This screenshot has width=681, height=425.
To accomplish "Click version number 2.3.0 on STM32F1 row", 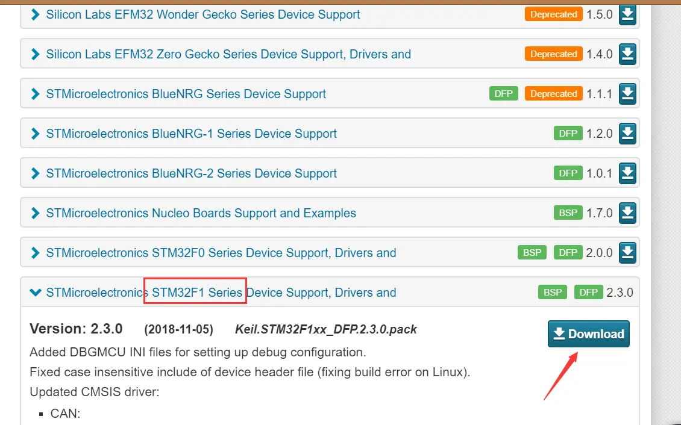I will (620, 293).
